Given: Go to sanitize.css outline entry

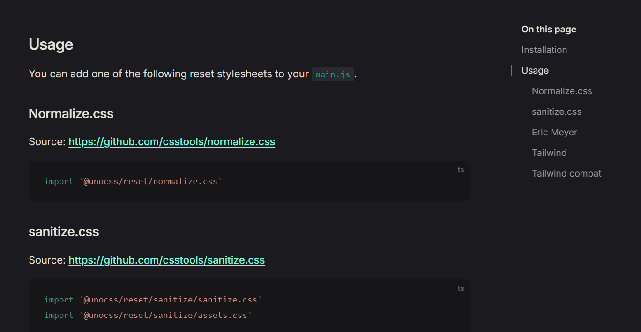Looking at the screenshot, I should pos(557,111).
